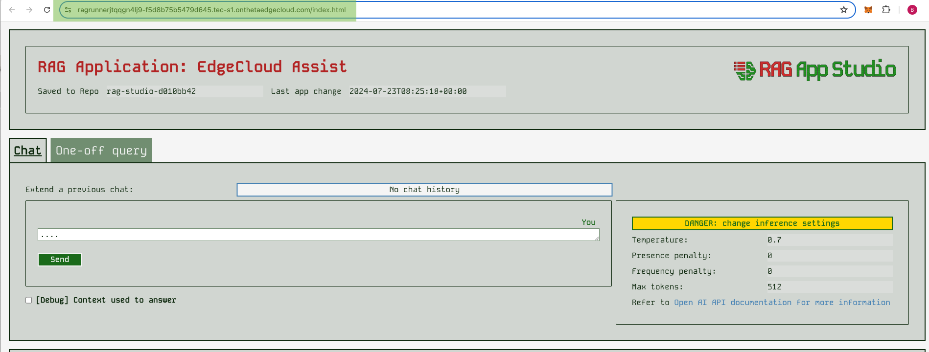
Task: Focus the browser address bar URL
Action: coord(211,10)
